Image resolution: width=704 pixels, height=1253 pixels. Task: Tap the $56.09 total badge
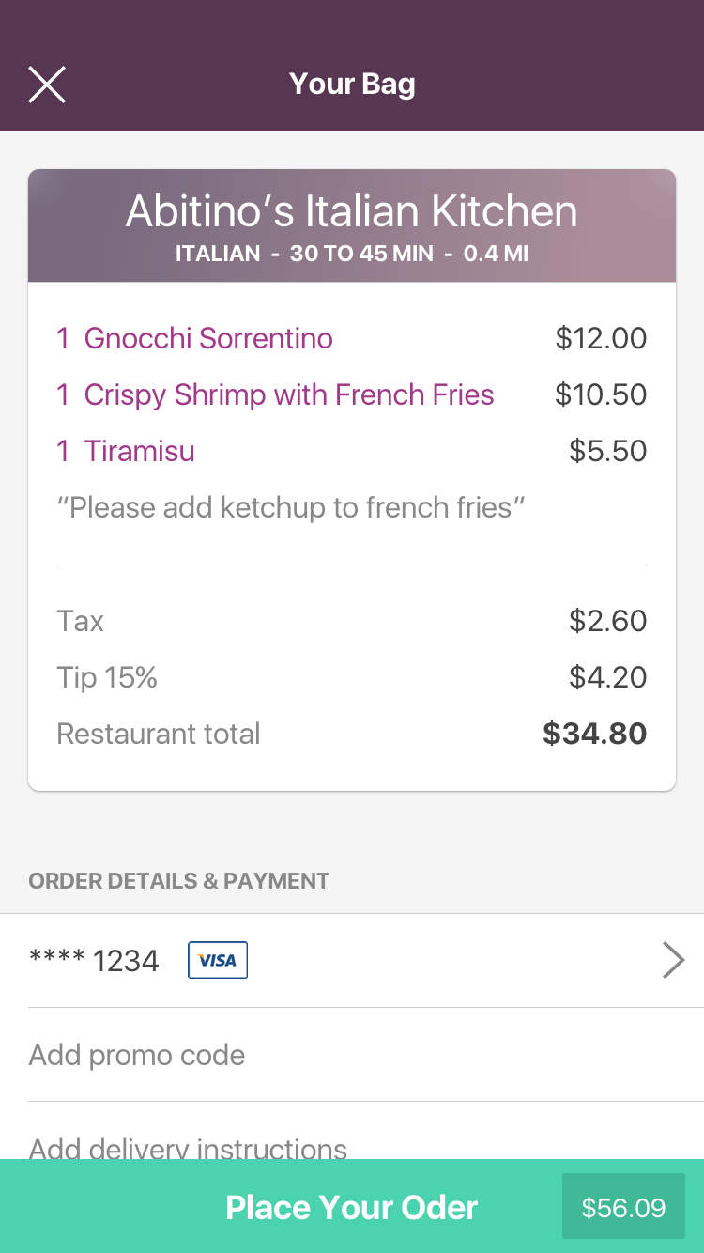point(623,1207)
